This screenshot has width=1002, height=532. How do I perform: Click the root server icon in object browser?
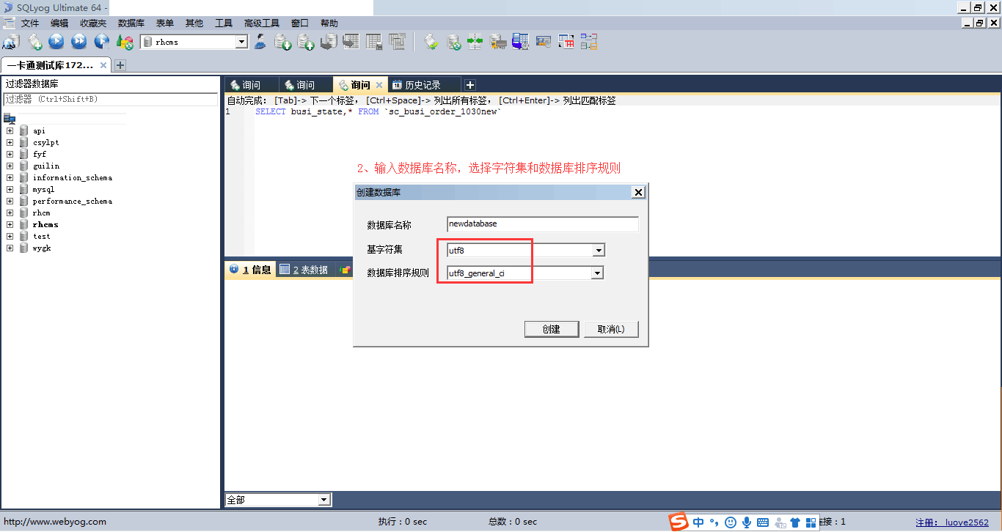(x=10, y=119)
